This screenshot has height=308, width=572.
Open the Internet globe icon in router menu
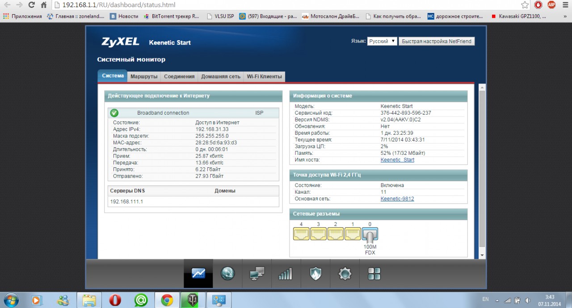coord(227,274)
